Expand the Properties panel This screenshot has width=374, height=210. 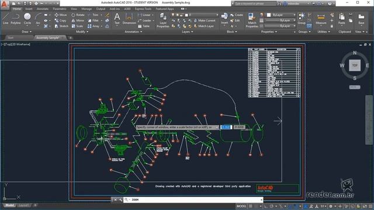point(269,32)
